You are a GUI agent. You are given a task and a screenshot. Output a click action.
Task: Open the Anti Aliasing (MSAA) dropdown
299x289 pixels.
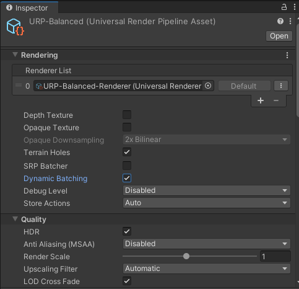[x=207, y=244]
